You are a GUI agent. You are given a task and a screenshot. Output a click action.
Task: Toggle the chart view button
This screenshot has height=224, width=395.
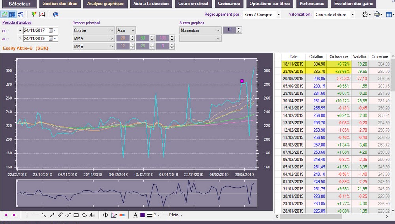5,15
